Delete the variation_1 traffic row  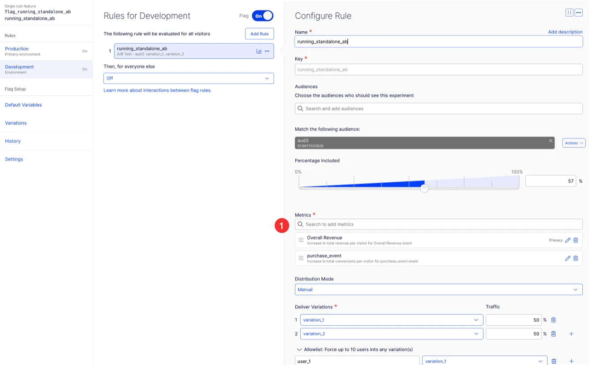[x=553, y=320]
